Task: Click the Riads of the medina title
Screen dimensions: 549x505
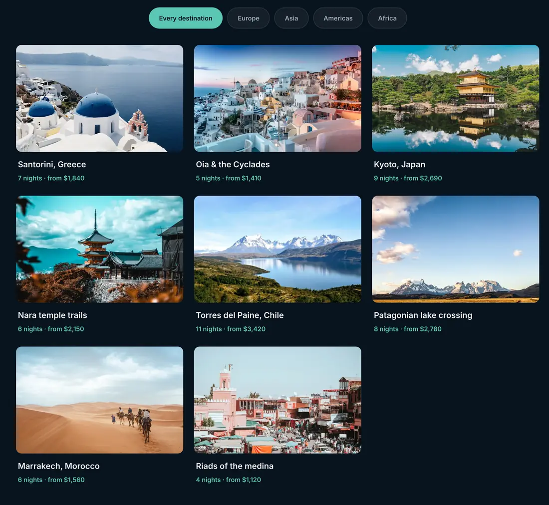Action: coord(235,466)
